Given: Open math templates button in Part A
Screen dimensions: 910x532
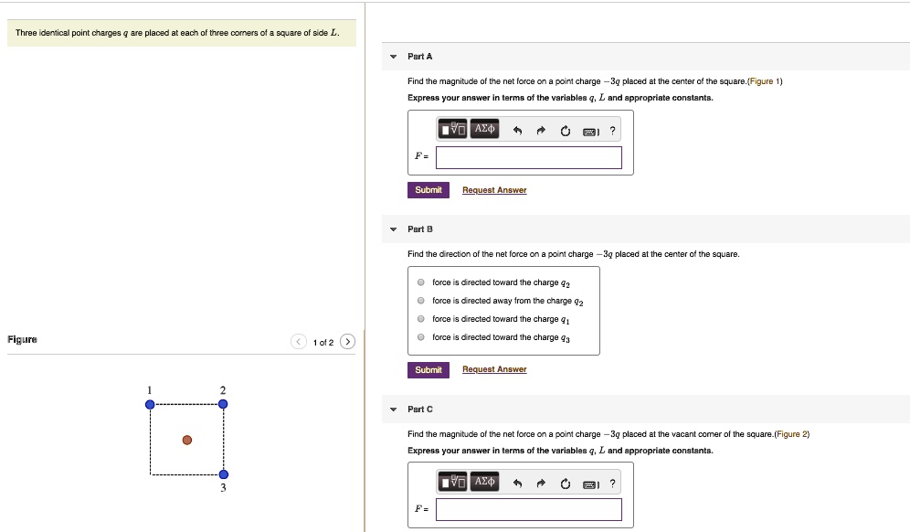Looking at the screenshot, I should pos(452,130).
